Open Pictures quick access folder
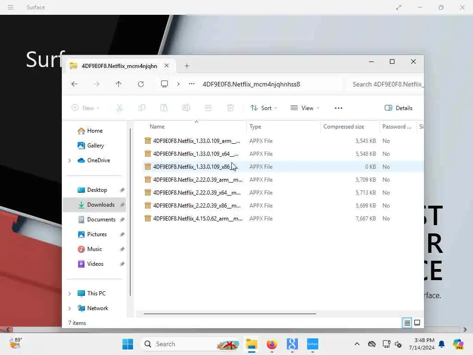Image resolution: width=473 pixels, height=355 pixels. 97,234
